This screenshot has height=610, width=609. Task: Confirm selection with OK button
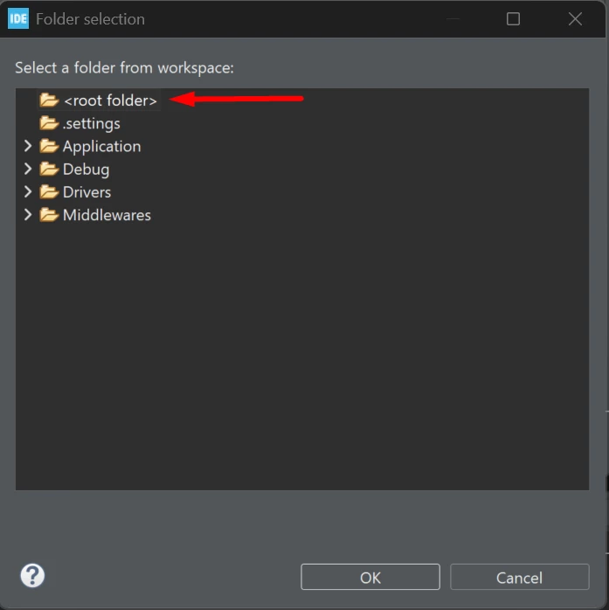pos(370,577)
